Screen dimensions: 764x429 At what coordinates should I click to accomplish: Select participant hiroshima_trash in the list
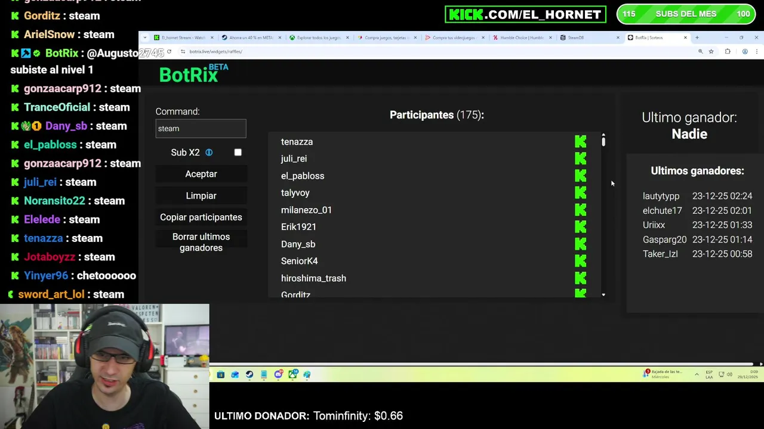click(313, 278)
